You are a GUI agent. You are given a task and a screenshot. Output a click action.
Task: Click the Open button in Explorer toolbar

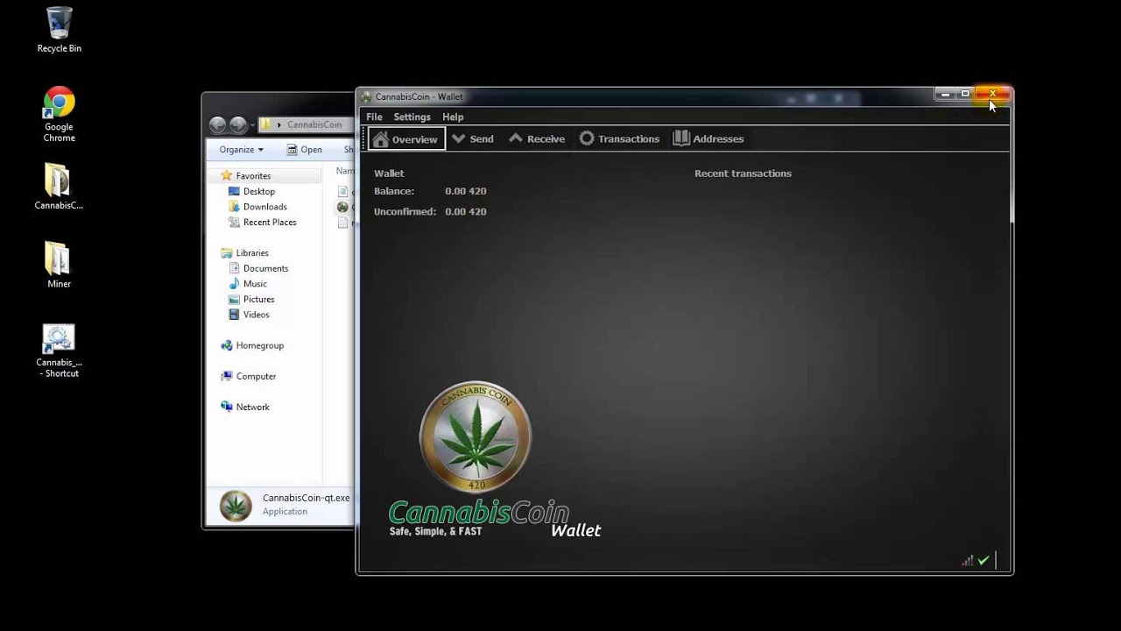pyautogui.click(x=304, y=150)
